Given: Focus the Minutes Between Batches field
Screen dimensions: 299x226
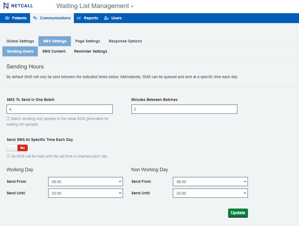Looking at the screenshot, I should (184, 109).
